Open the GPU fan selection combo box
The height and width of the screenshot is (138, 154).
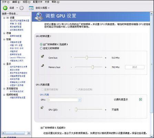pyautogui.click(x=65, y=100)
